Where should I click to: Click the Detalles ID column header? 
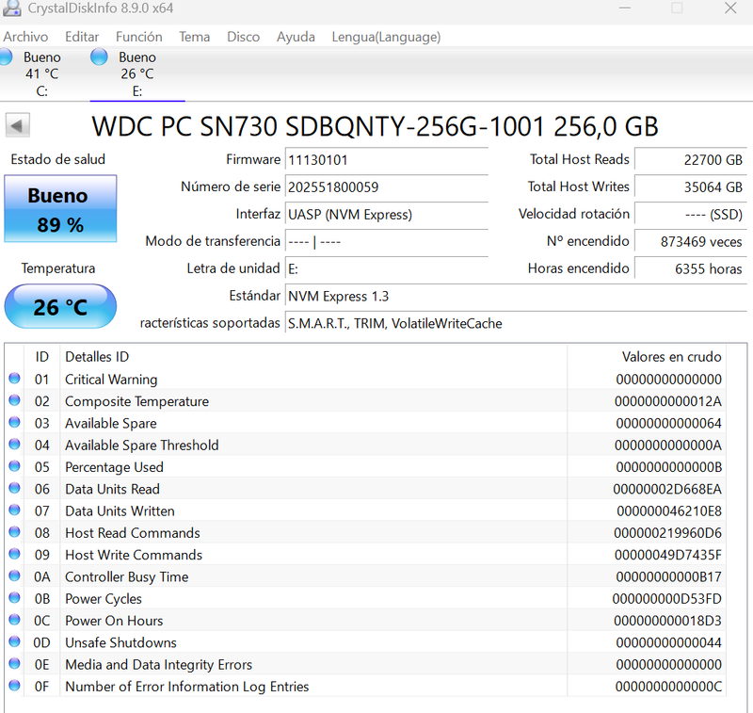point(313,356)
